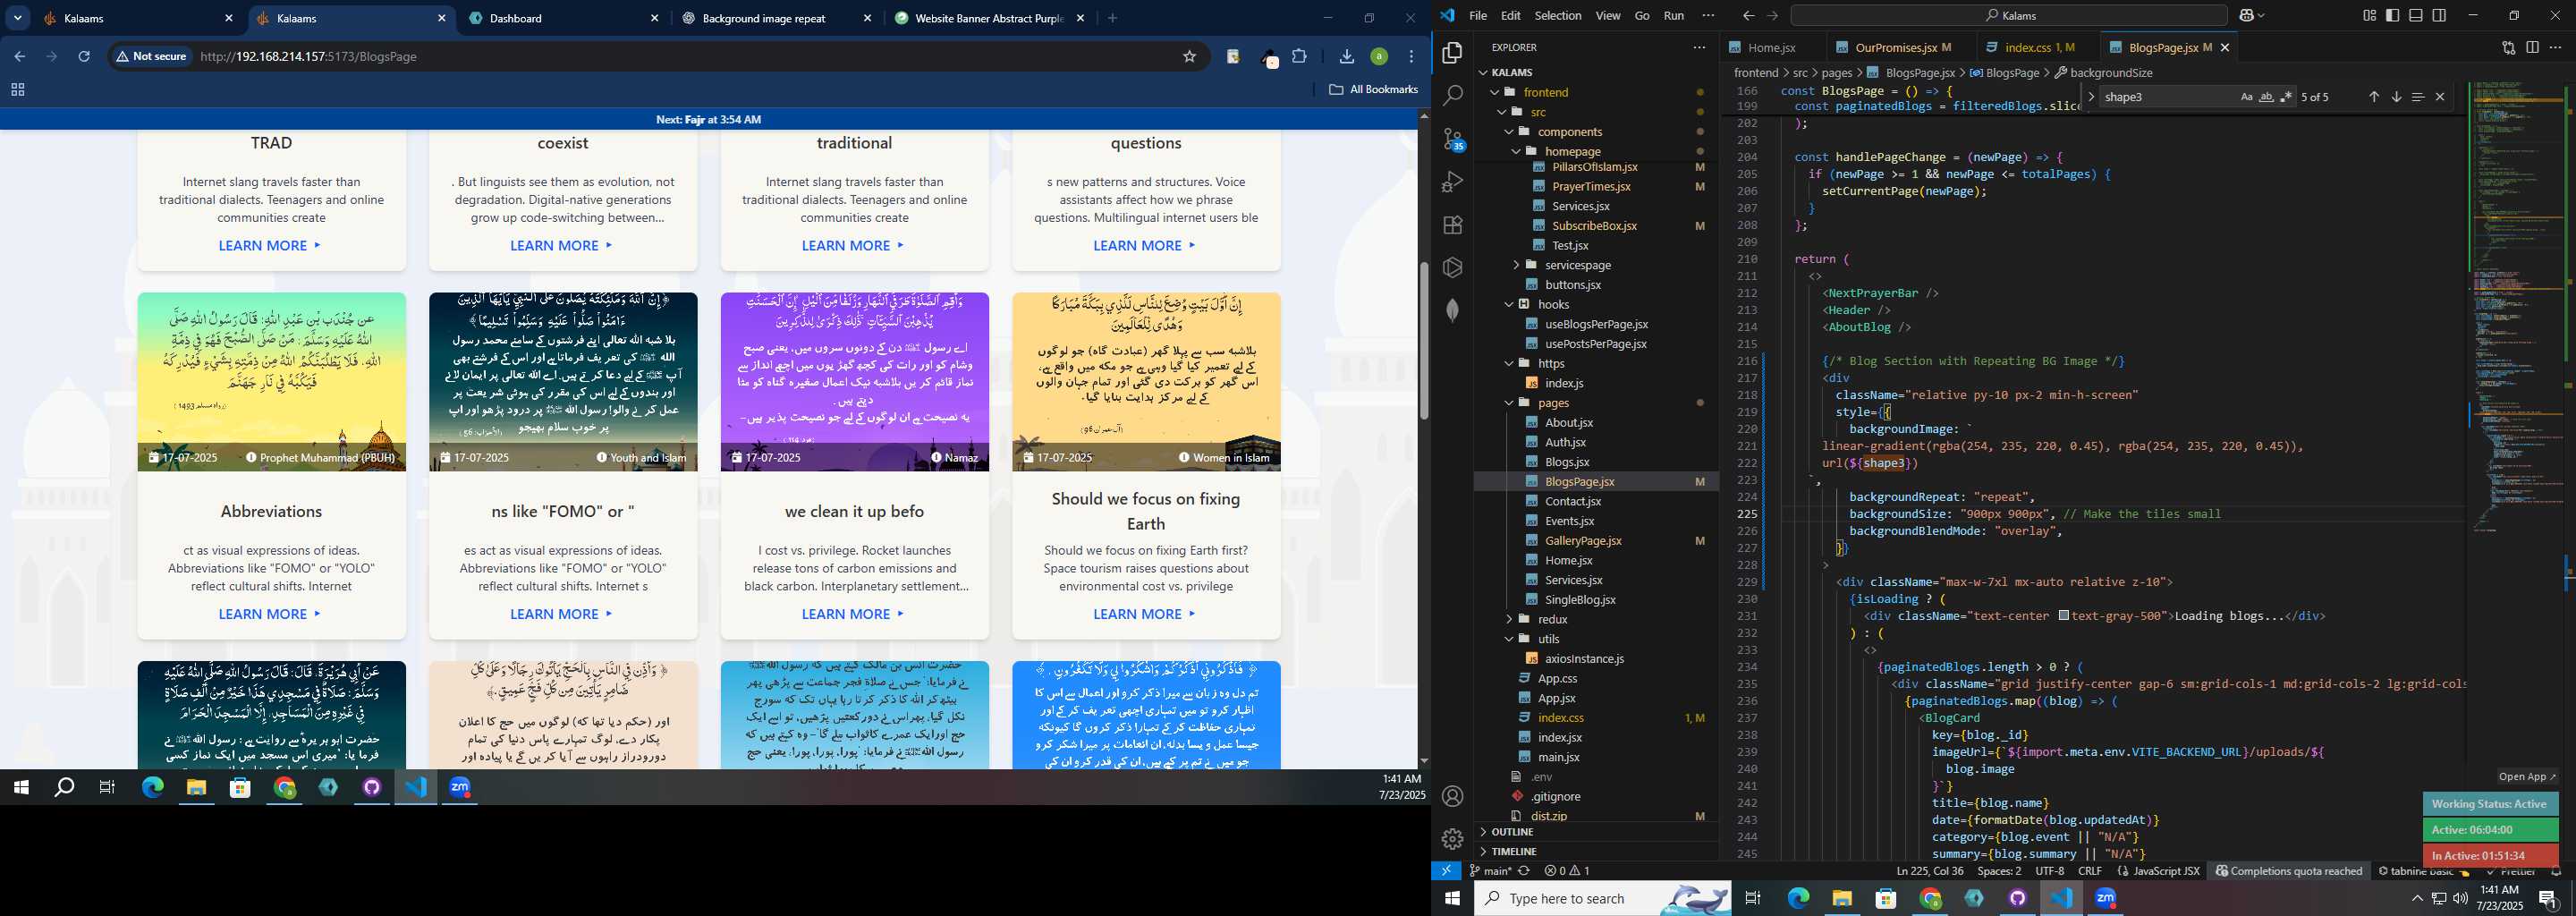Screen dimensions: 2576x916
Task: Click LEARN MORE under the Abbreviations card
Action: pos(271,615)
